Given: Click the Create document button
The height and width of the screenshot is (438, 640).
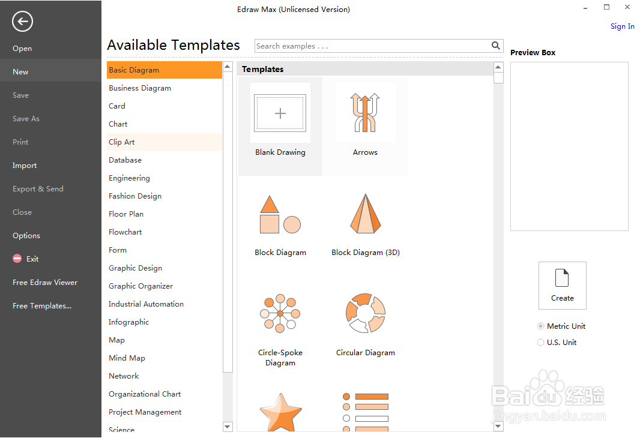Looking at the screenshot, I should tap(562, 286).
